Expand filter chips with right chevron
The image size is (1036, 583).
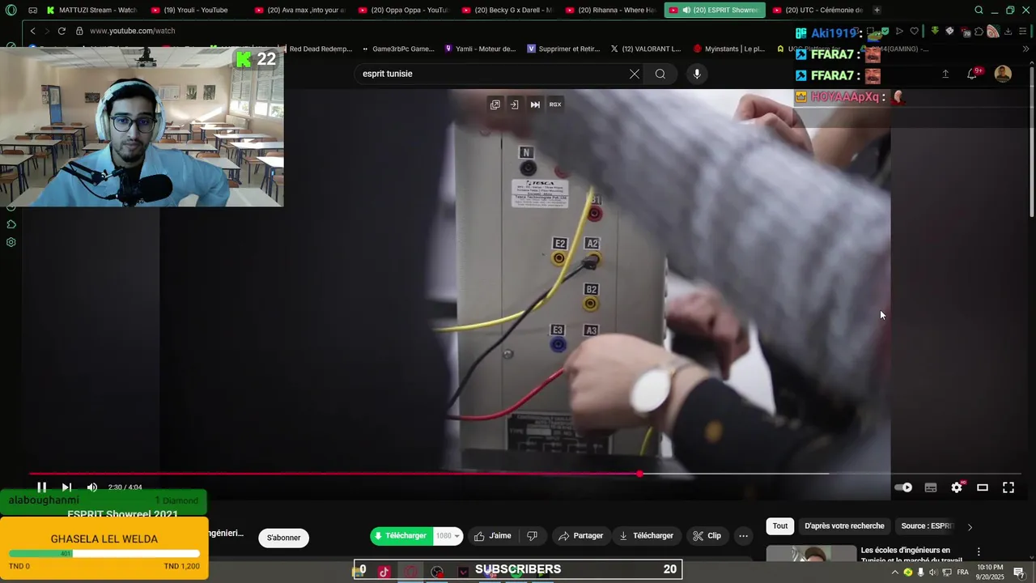click(x=970, y=527)
